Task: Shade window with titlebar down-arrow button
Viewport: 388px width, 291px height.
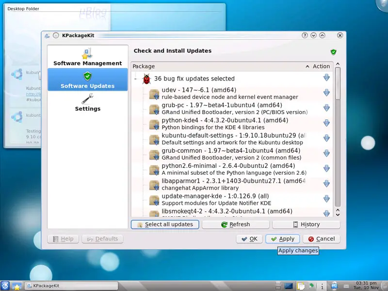Action: (313, 35)
